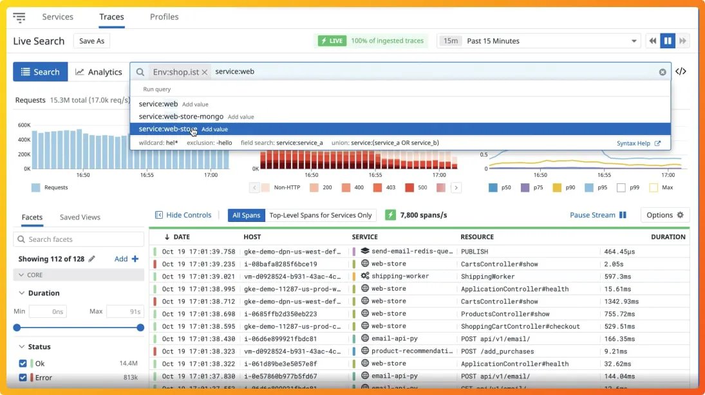Collapse the Duration facet section
705x395 pixels.
coord(22,293)
